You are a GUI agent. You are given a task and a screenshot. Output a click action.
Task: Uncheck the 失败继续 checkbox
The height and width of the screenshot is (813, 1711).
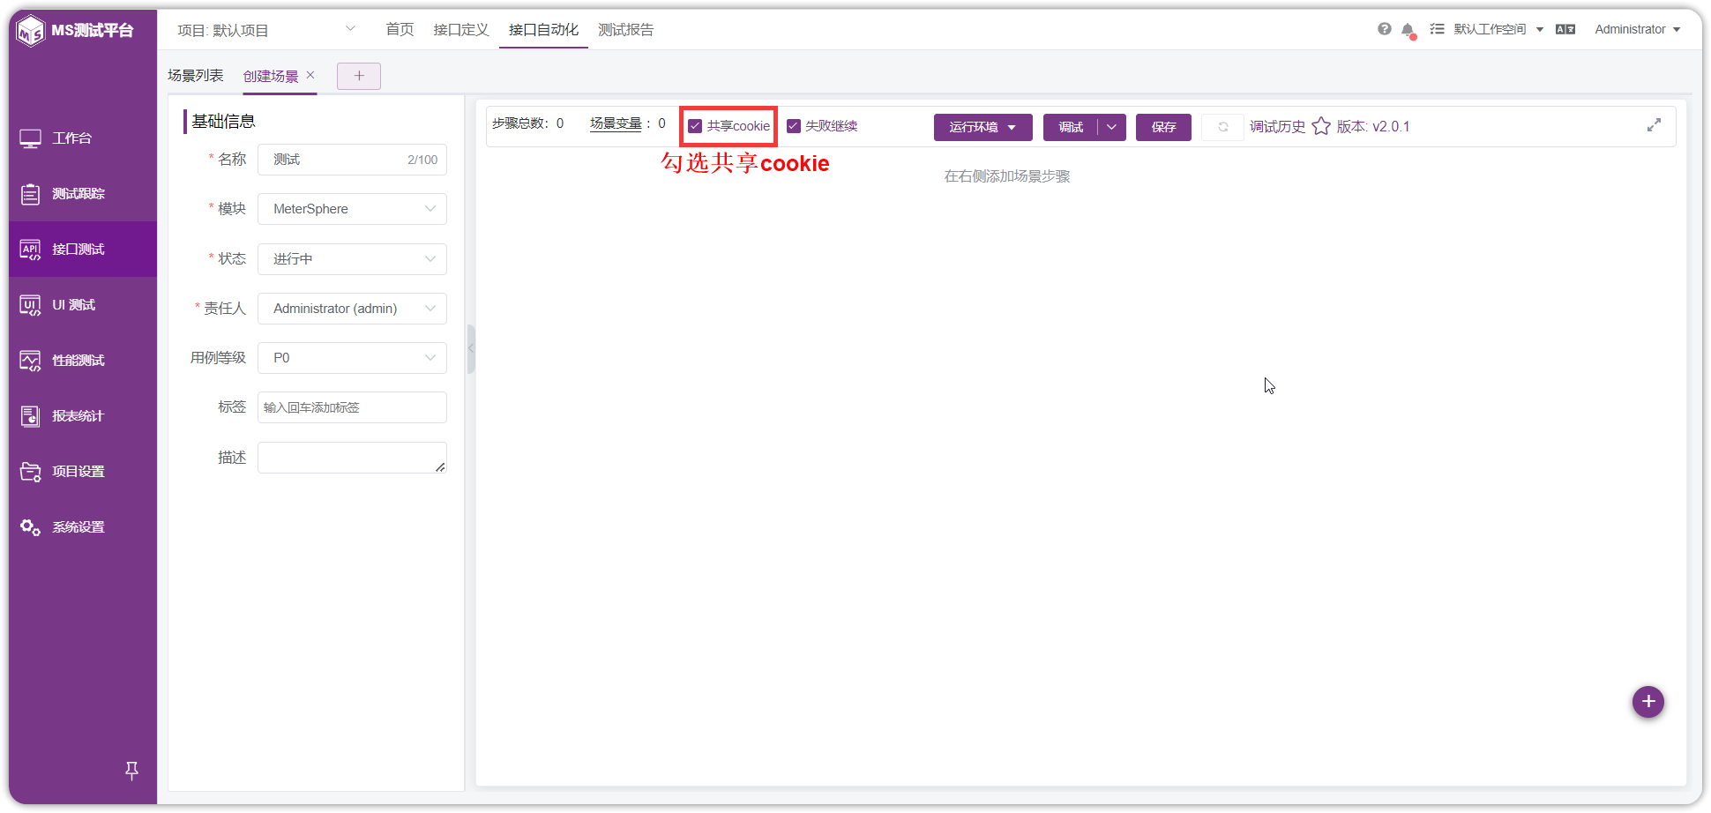click(x=794, y=126)
